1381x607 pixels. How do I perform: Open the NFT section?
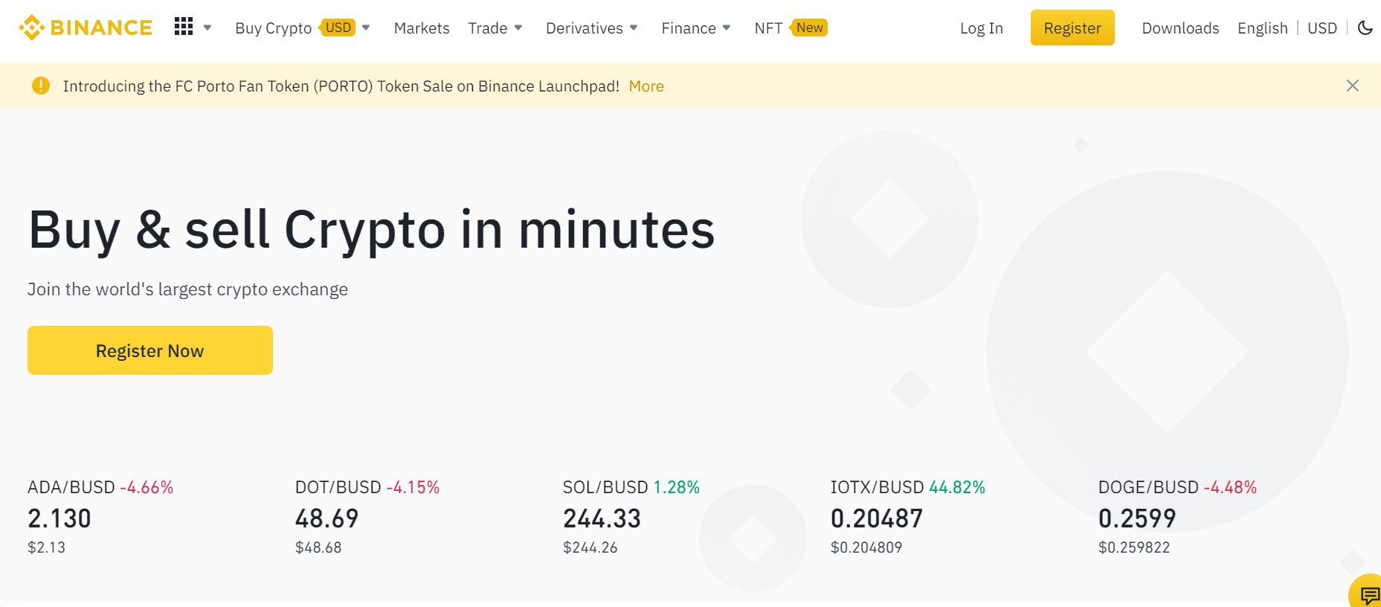point(768,28)
